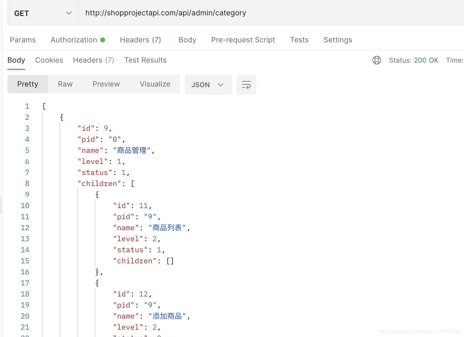Click the "id": 9 line
The image size is (464, 337).
point(95,128)
